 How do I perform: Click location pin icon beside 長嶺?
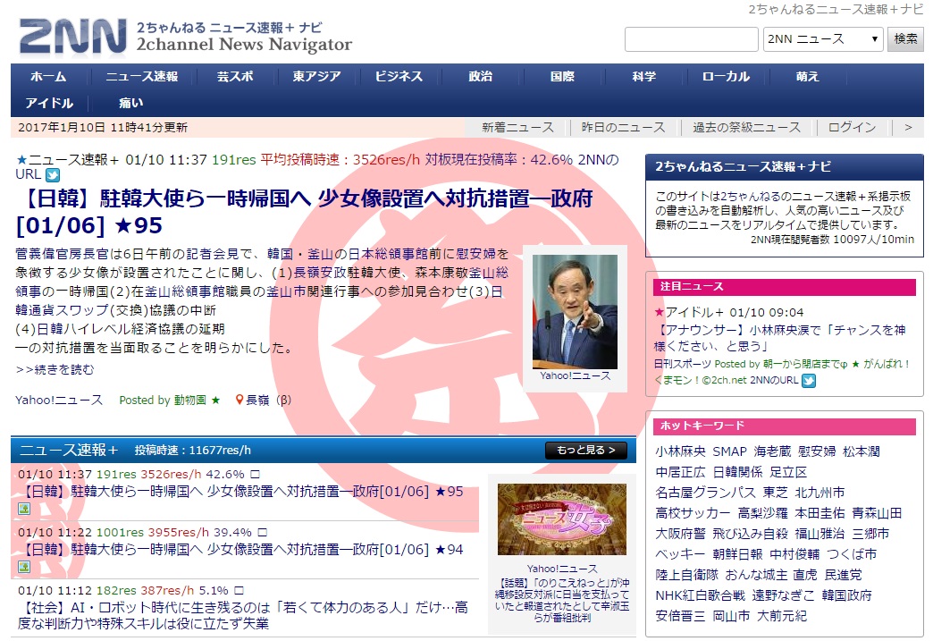[240, 400]
